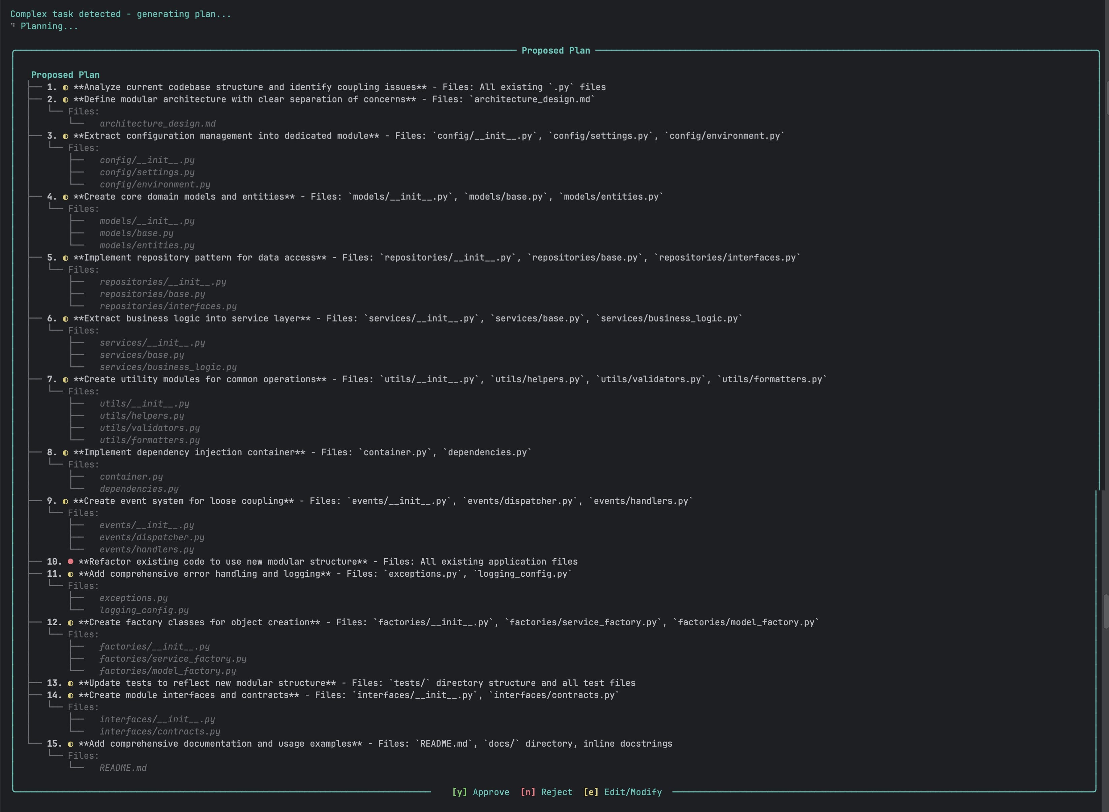Click the status icon beside step 12

point(70,623)
